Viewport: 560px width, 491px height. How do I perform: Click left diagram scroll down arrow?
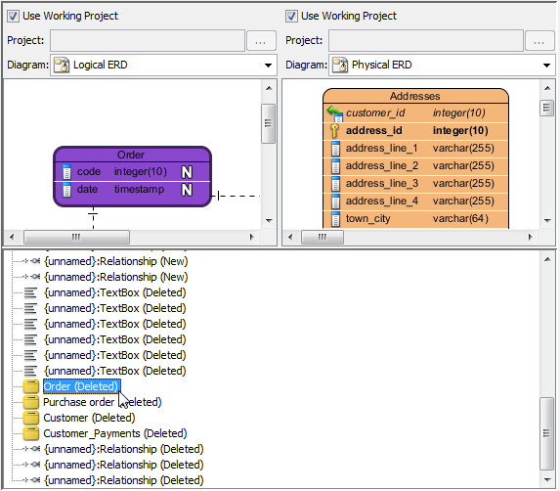(x=270, y=221)
